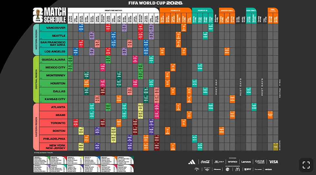The height and width of the screenshot is (175, 316).
Task: Select the New York New Jersey row label
Action: (x=54, y=147)
